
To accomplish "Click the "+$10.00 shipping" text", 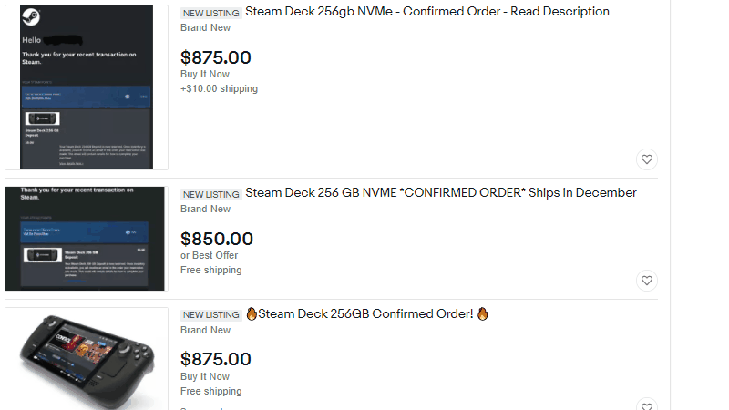I will point(219,89).
